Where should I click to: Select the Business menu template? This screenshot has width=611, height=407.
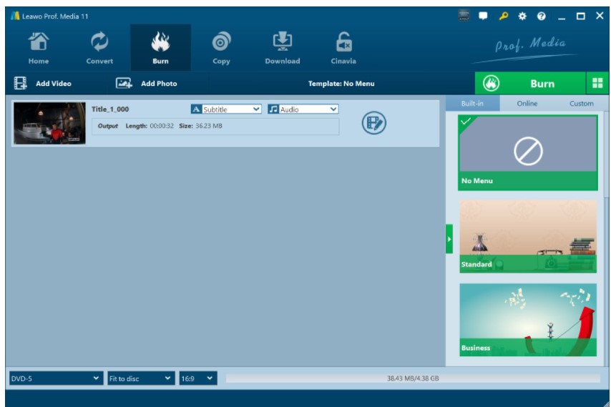pyautogui.click(x=528, y=320)
